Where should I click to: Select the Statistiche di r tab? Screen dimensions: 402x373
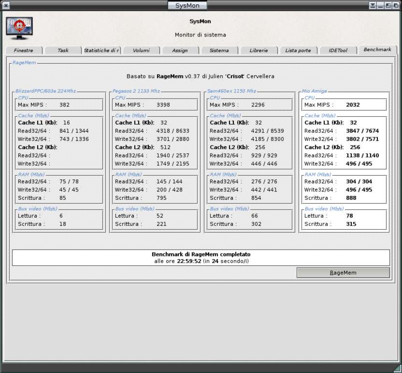coord(101,50)
